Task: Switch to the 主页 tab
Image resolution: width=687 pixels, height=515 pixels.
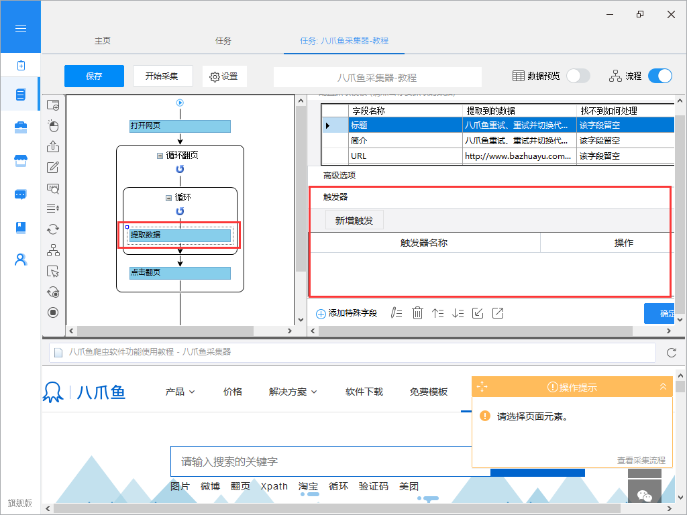Action: 103,41
